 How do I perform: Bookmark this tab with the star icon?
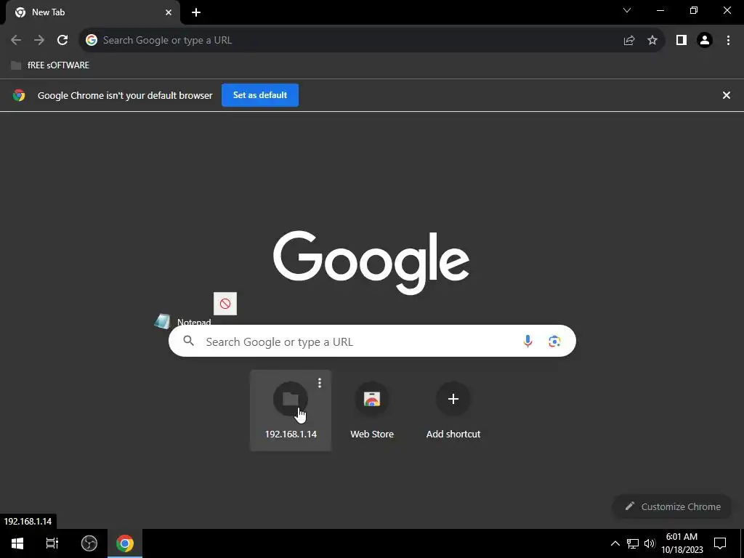click(x=652, y=41)
